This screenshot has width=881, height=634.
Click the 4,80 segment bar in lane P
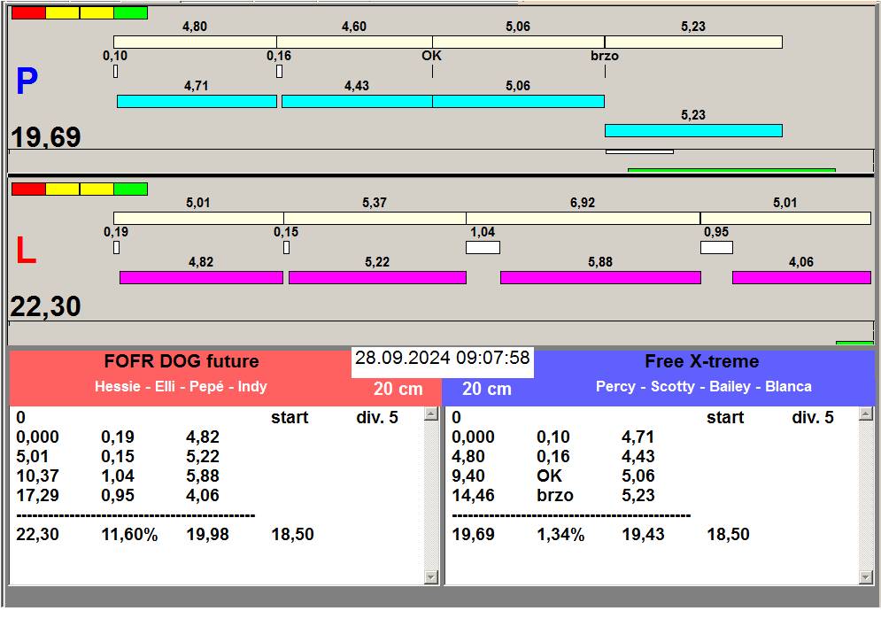point(195,42)
